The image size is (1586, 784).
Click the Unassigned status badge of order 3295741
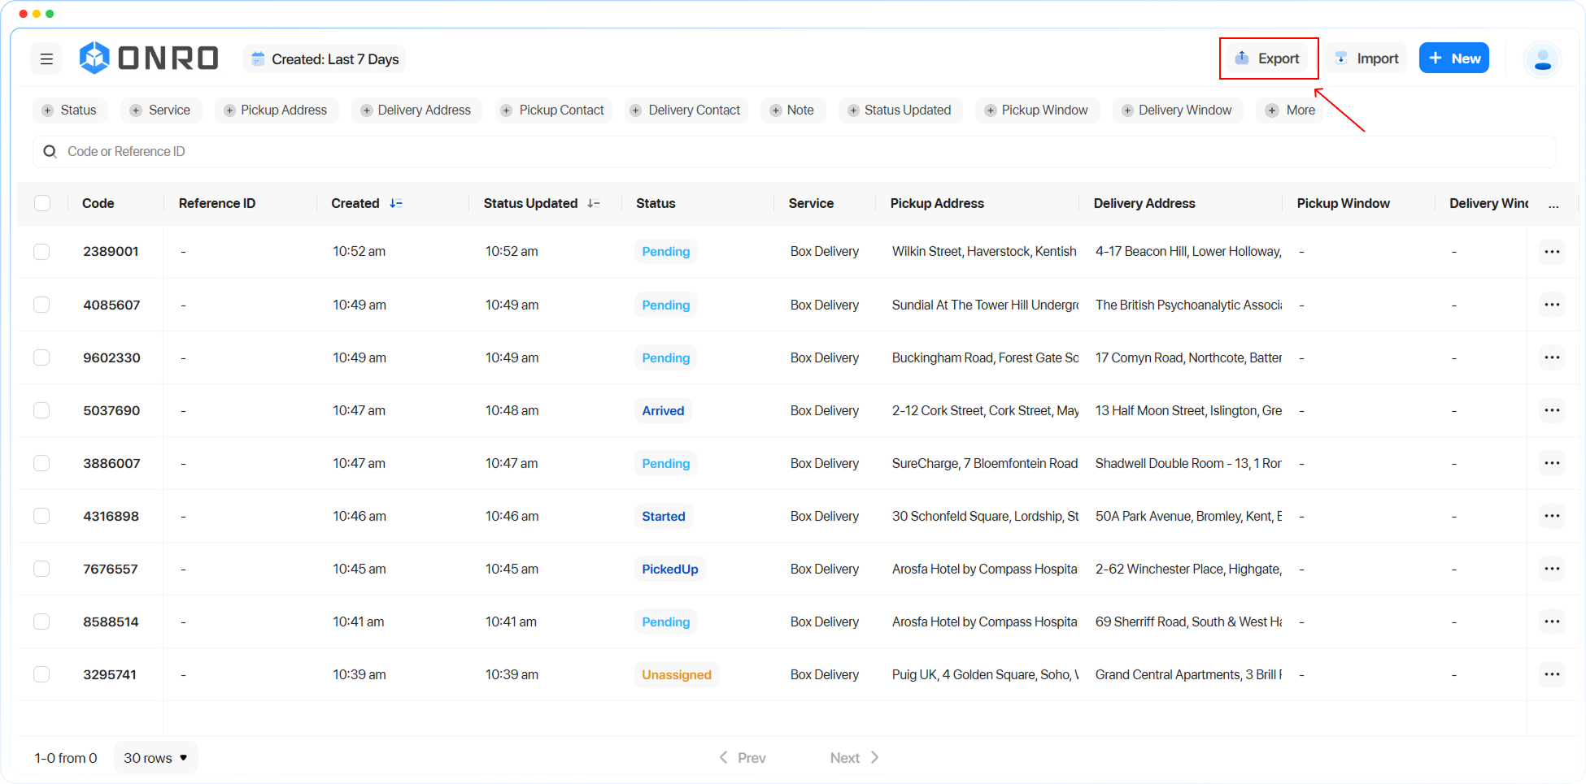point(677,674)
